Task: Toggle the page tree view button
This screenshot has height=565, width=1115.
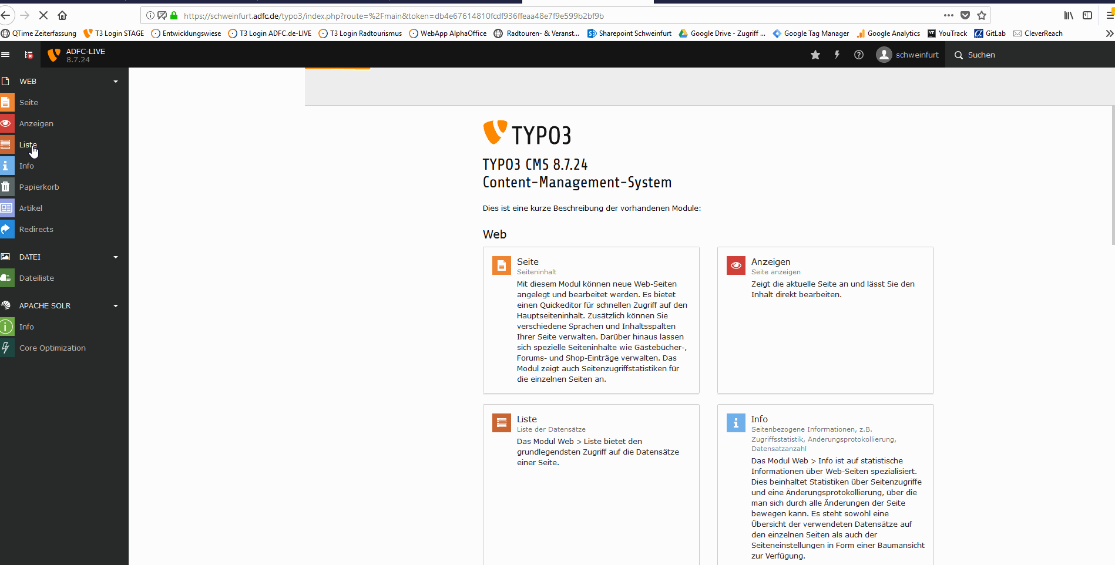Action: (x=29, y=55)
